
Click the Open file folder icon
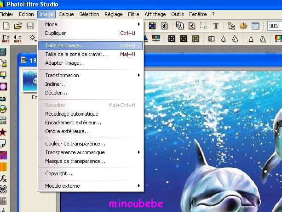18,26
